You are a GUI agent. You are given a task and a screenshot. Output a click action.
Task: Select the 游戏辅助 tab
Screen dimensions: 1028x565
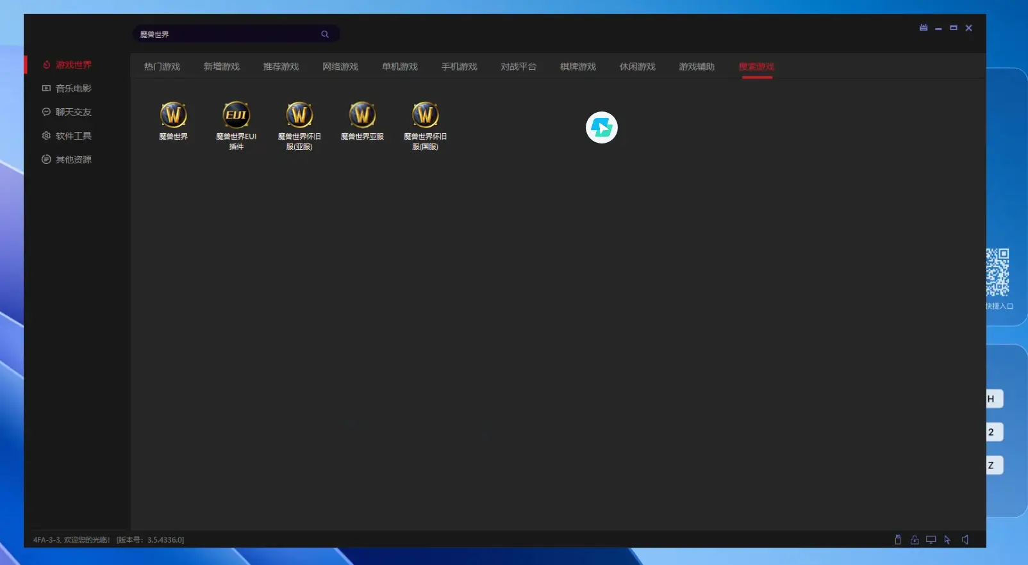tap(697, 67)
